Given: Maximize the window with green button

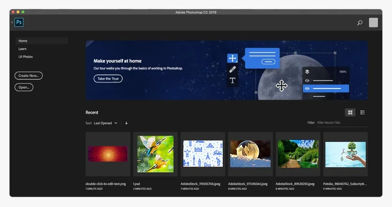Looking at the screenshot, I should pyautogui.click(x=23, y=12).
